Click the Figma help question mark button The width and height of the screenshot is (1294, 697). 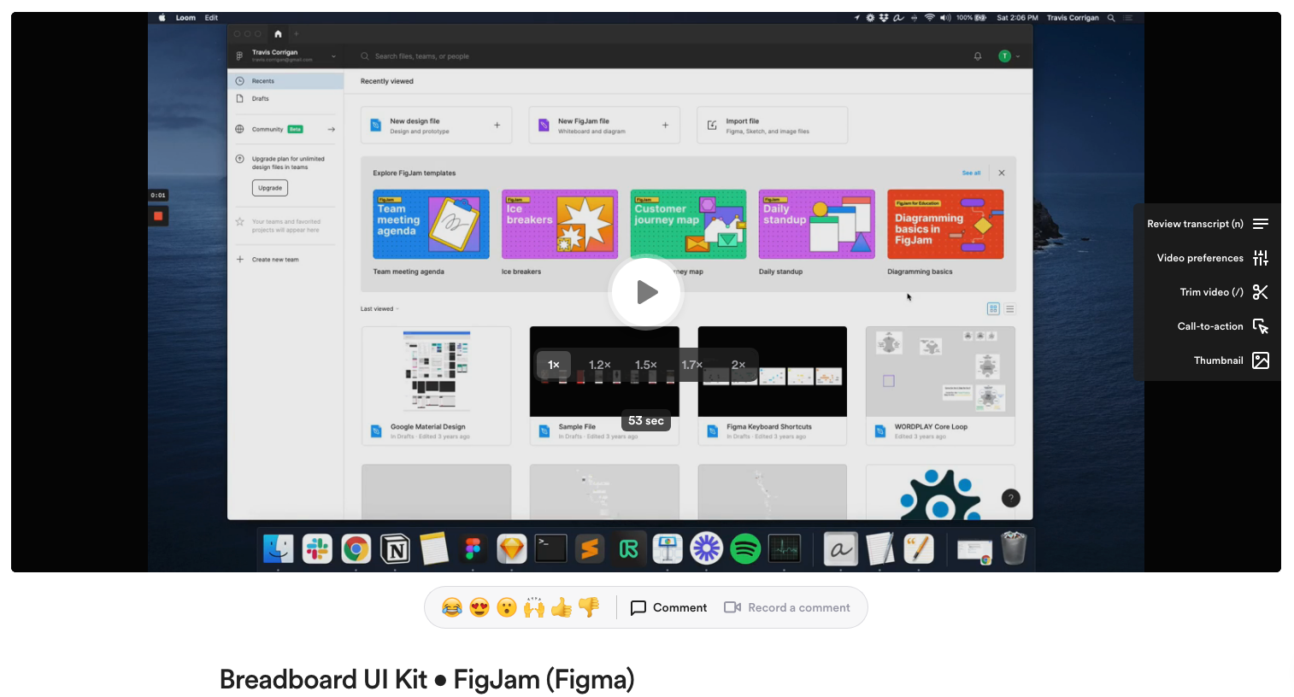click(1010, 498)
